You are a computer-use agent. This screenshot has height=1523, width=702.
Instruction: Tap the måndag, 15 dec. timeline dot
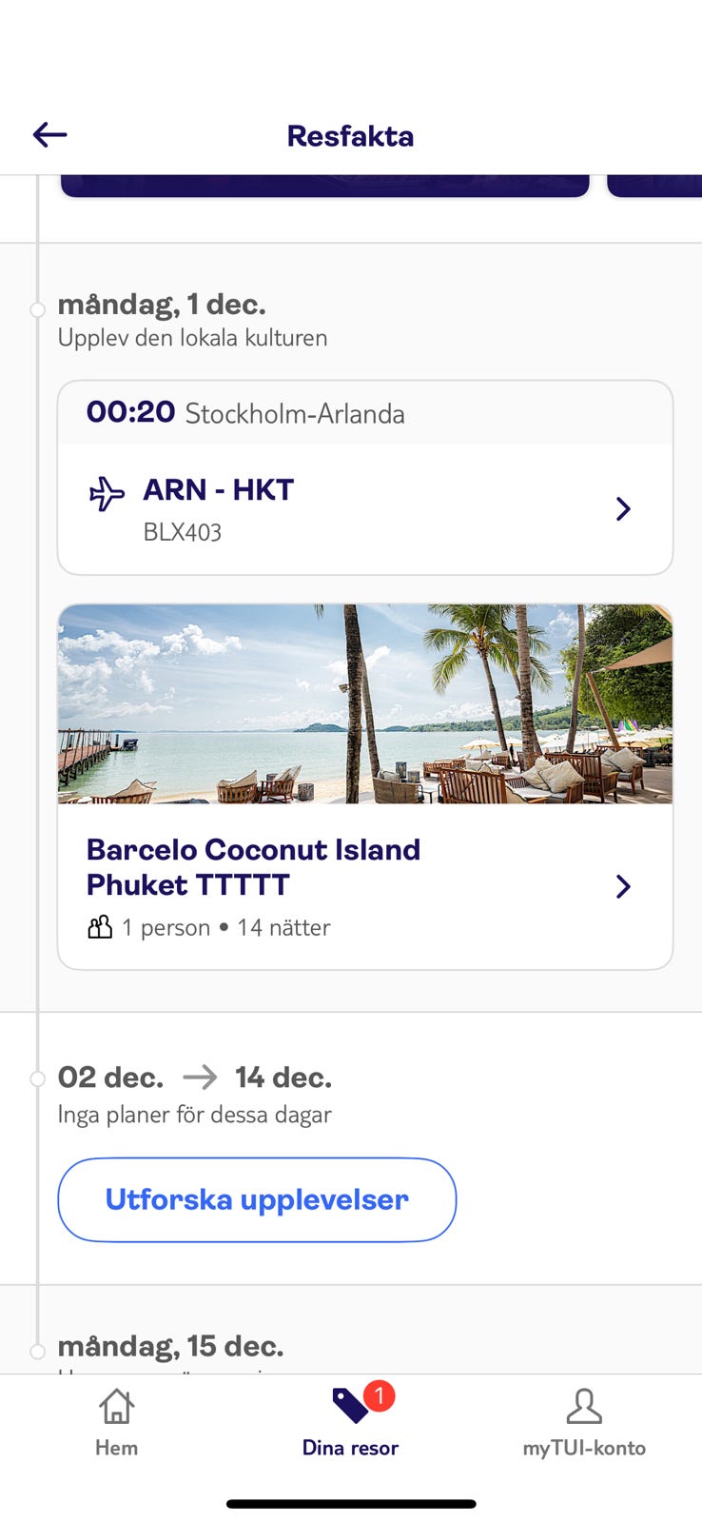pos(37,1351)
